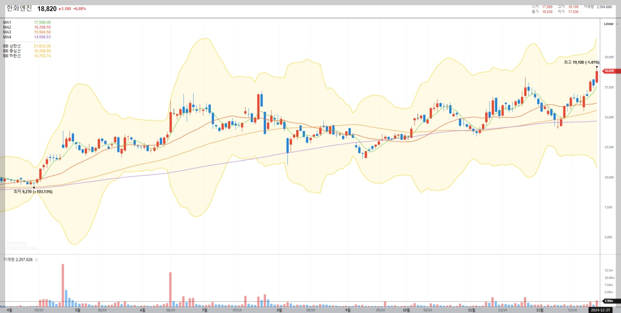Click the 06/14 label on the time axis
The image size is (621, 313).
[x=171, y=310]
